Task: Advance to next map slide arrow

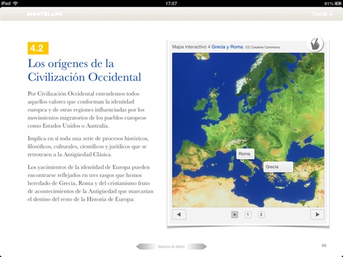Action: click(x=317, y=214)
